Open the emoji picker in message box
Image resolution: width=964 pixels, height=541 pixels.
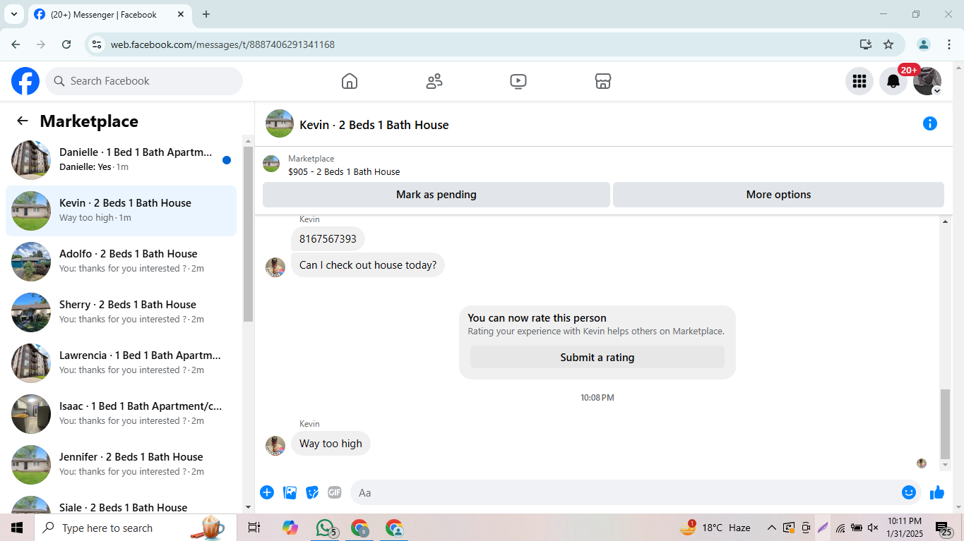[x=909, y=492]
